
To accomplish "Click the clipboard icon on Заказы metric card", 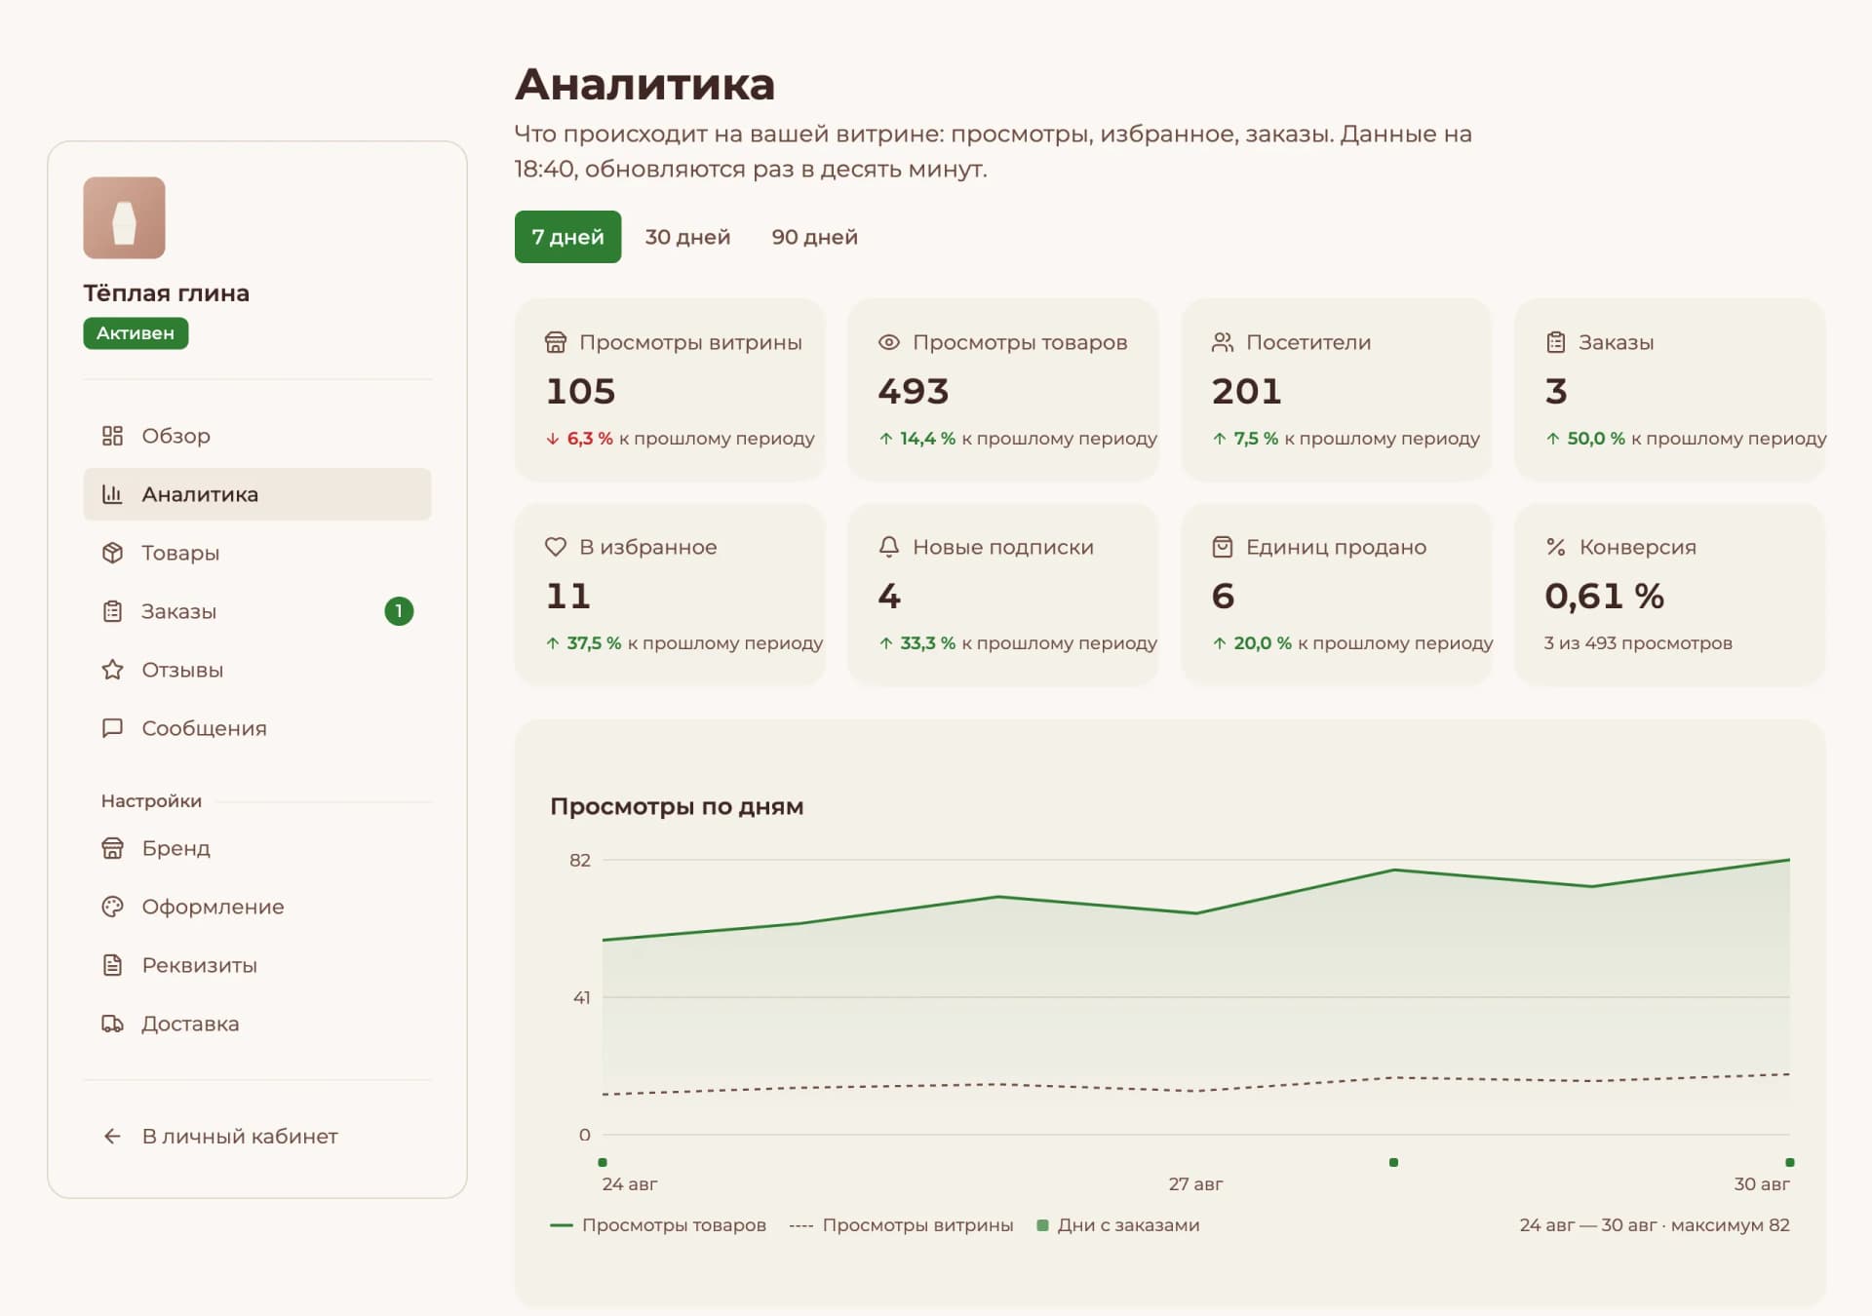I will click(x=1555, y=342).
